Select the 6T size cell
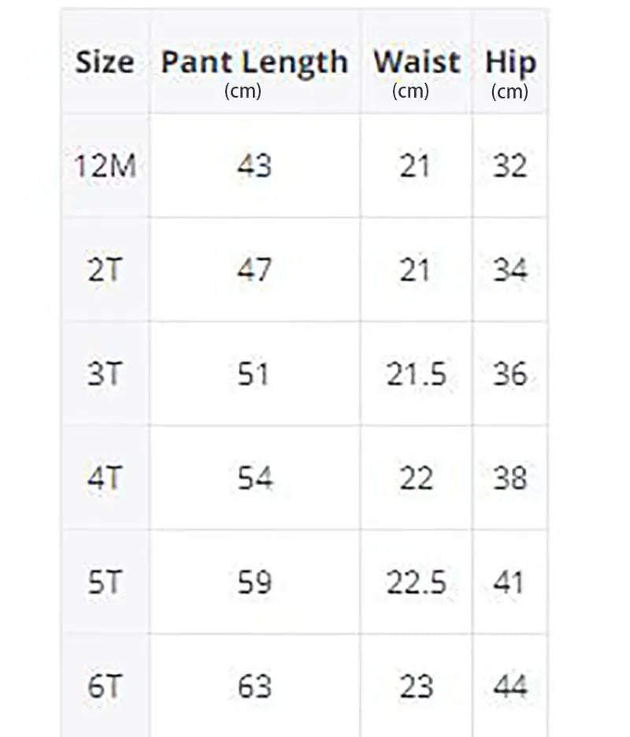 [x=106, y=687]
